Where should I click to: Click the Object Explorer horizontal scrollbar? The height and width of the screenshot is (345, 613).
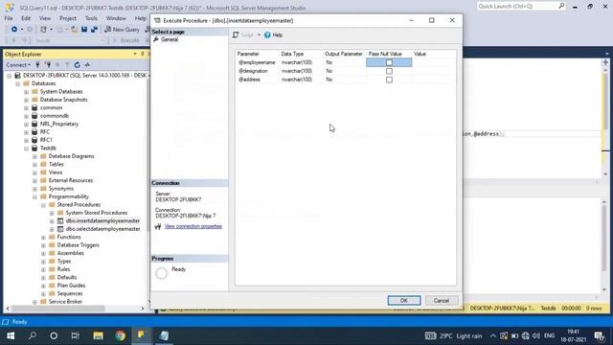pos(58,309)
